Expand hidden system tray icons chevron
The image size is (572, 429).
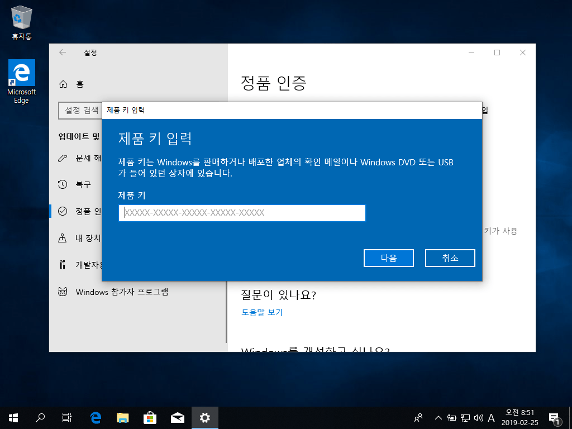pyautogui.click(x=438, y=418)
